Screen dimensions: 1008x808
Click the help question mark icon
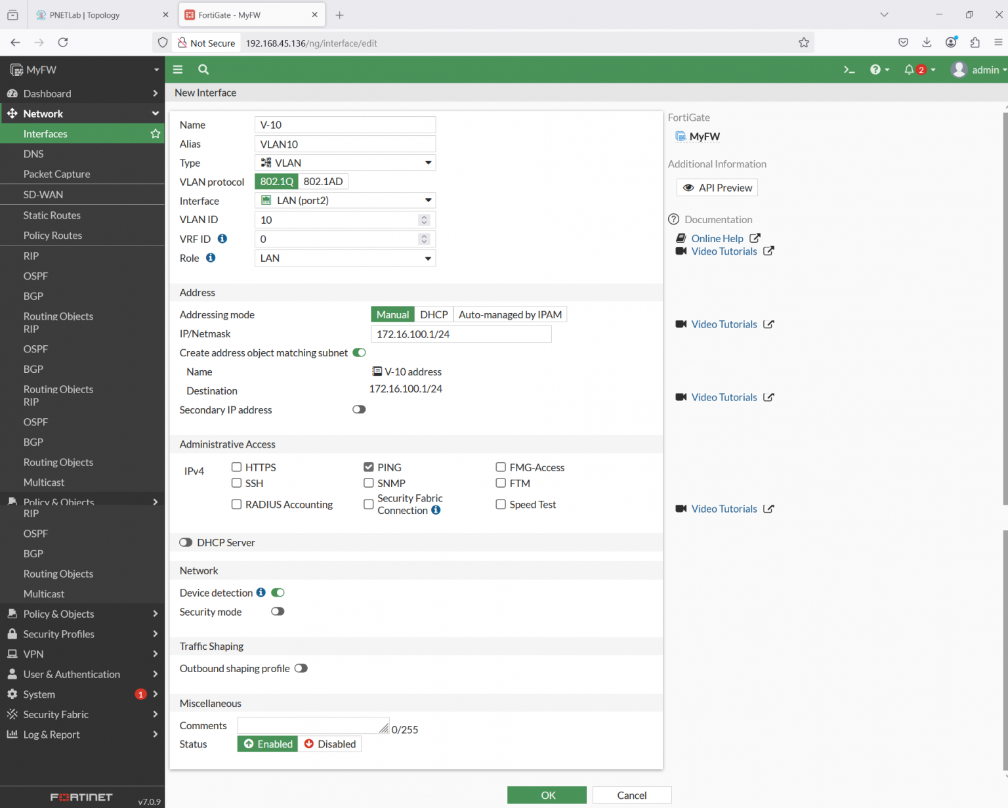(x=875, y=69)
